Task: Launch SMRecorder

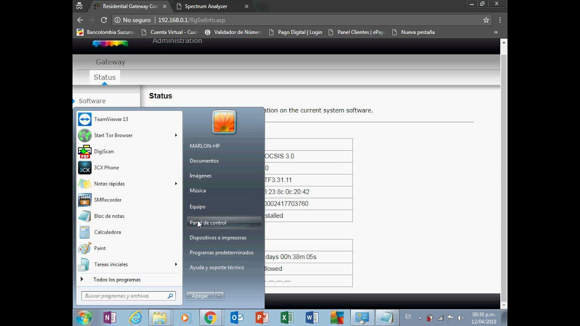Action: [130, 200]
